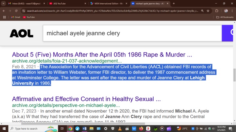Open the Windows Start menu

pyautogui.click(x=4, y=128)
